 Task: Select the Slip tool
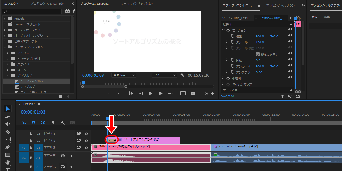8,139
